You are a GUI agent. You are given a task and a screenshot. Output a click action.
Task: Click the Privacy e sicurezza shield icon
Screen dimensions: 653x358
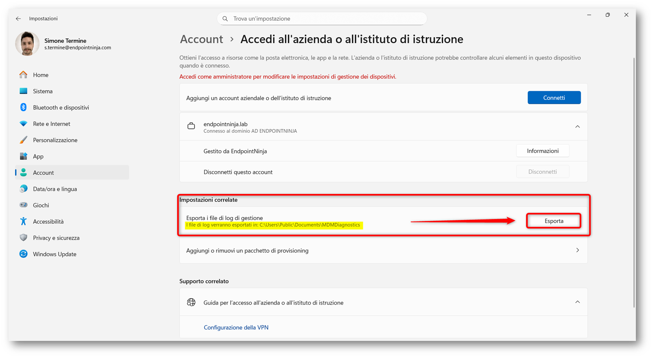click(x=24, y=237)
